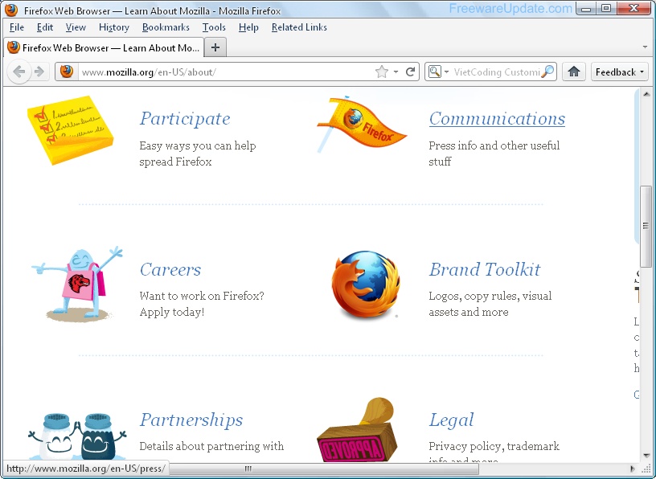Click the Firefox favicon on the tab
Screen dimensions: 656x479
(14, 47)
